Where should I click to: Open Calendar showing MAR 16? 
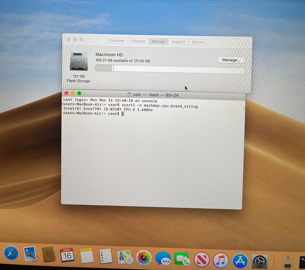point(67,255)
